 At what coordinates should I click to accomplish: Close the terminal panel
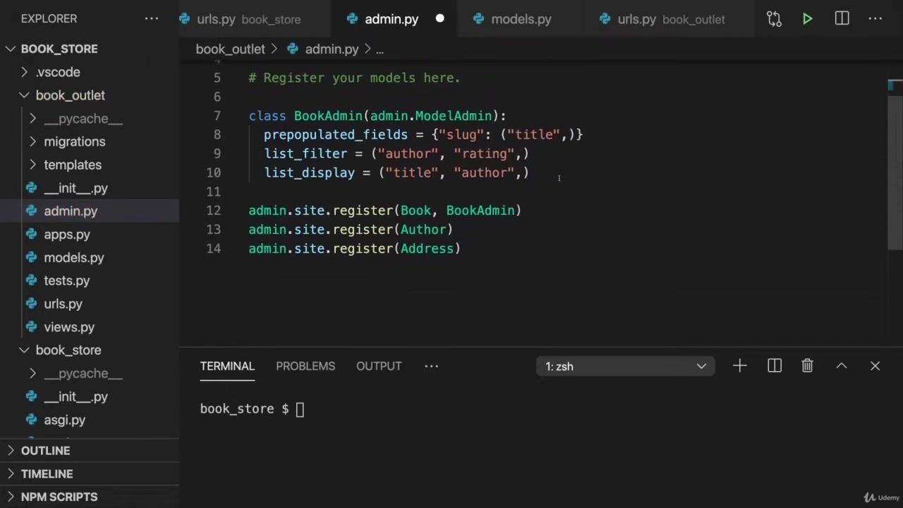point(875,365)
